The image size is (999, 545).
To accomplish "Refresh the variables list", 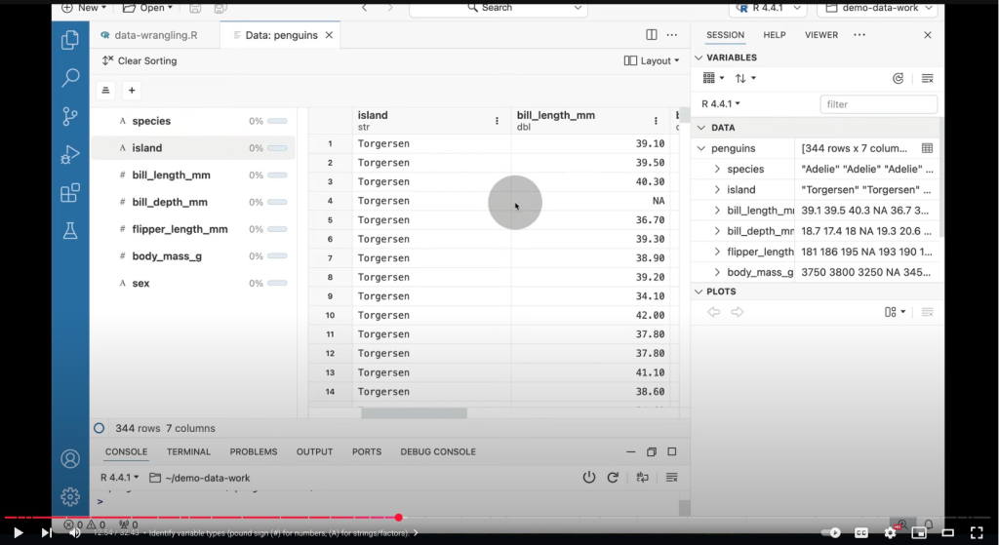I will [x=898, y=78].
